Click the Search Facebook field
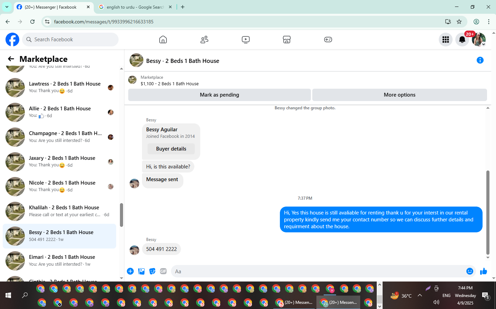 [x=70, y=40]
